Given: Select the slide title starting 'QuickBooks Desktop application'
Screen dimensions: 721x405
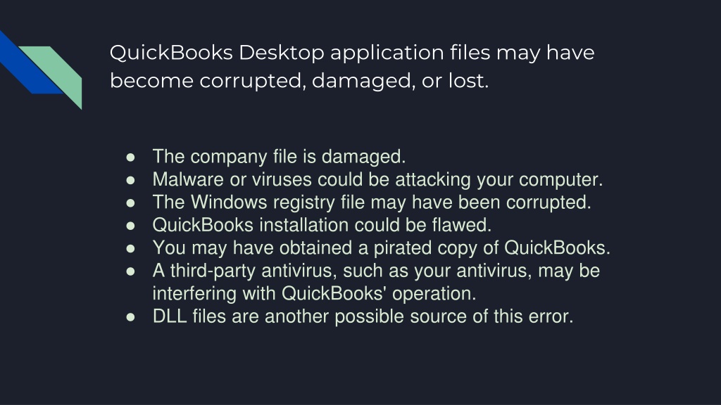Looking at the screenshot, I should pyautogui.click(x=352, y=66).
